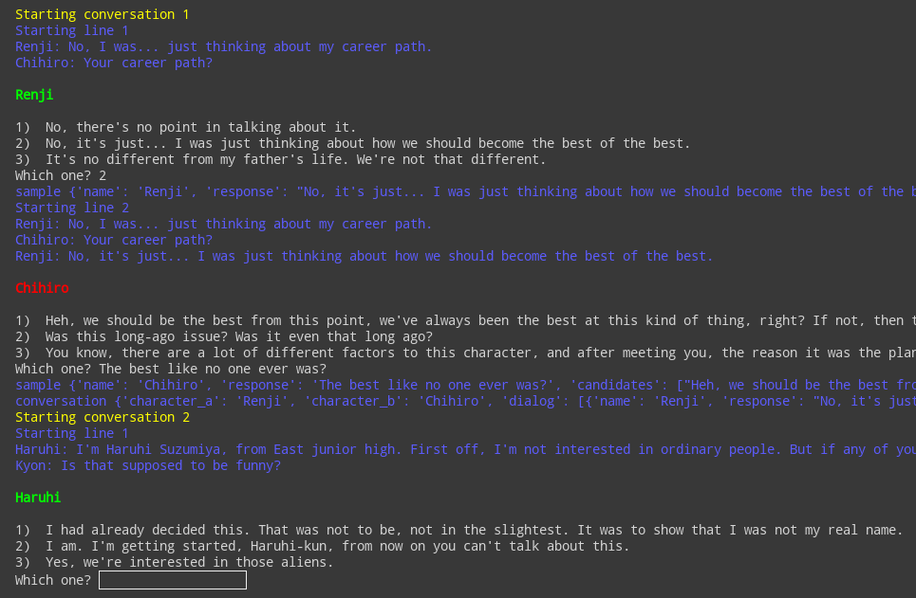This screenshot has width=916, height=598.
Task: Click the first 'Chihiro: Your career path?' line
Action: (x=114, y=63)
